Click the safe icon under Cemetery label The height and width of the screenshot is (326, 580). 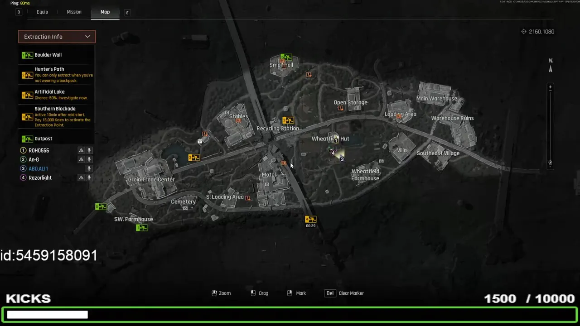185,208
